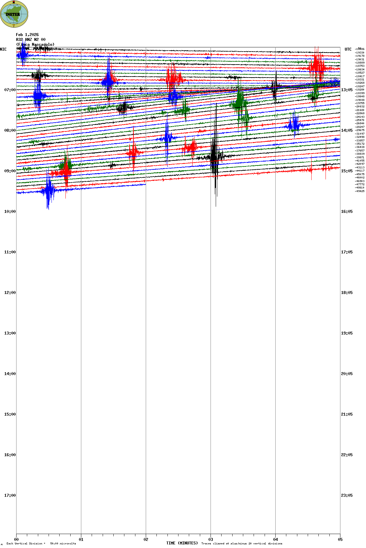Click the 16:05 UTC time label
Viewport: 366px width, 548px height.
coord(347,212)
